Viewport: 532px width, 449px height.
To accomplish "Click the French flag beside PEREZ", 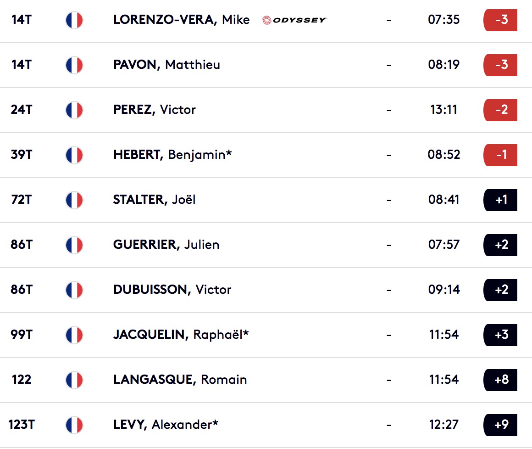I will (x=74, y=110).
